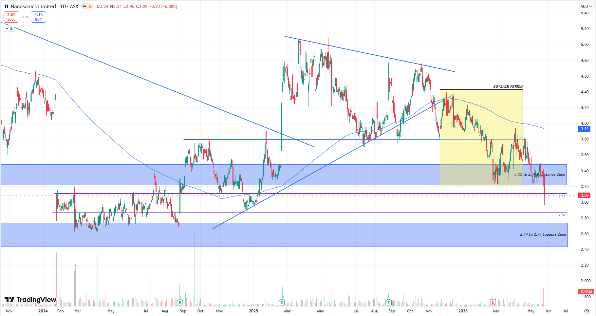Image resolution: width=596 pixels, height=316 pixels.
Task: Click the 2024 year label on time axis
Action: point(43,311)
